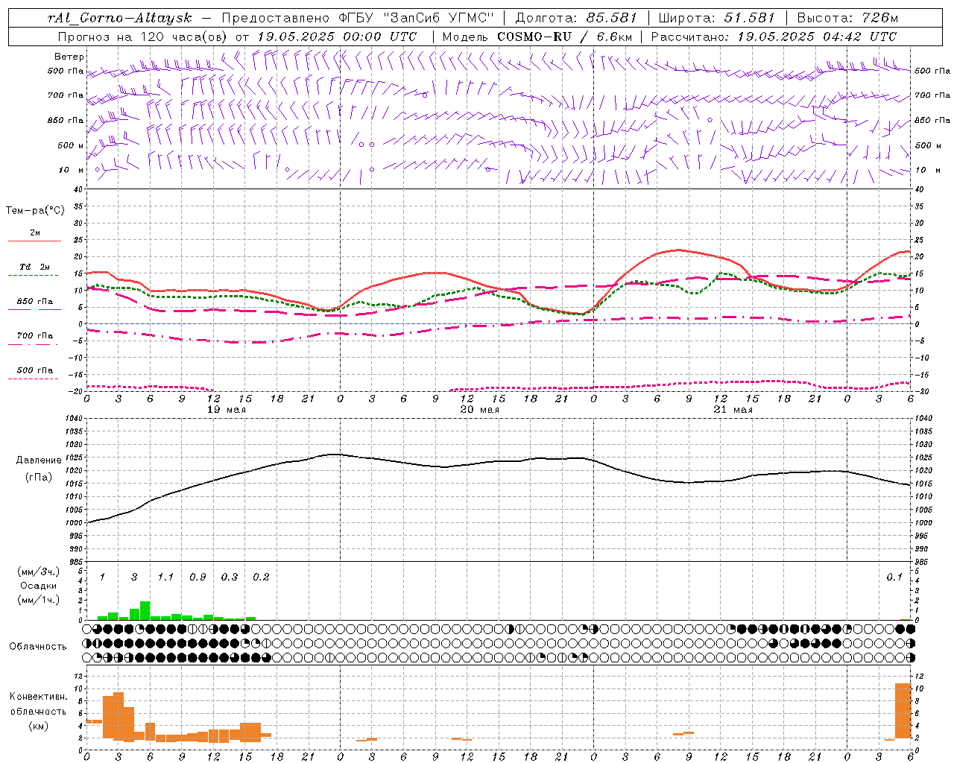Select the text Предоставлено ФГБУ "ЗапСиб УГМС"

(358, 18)
